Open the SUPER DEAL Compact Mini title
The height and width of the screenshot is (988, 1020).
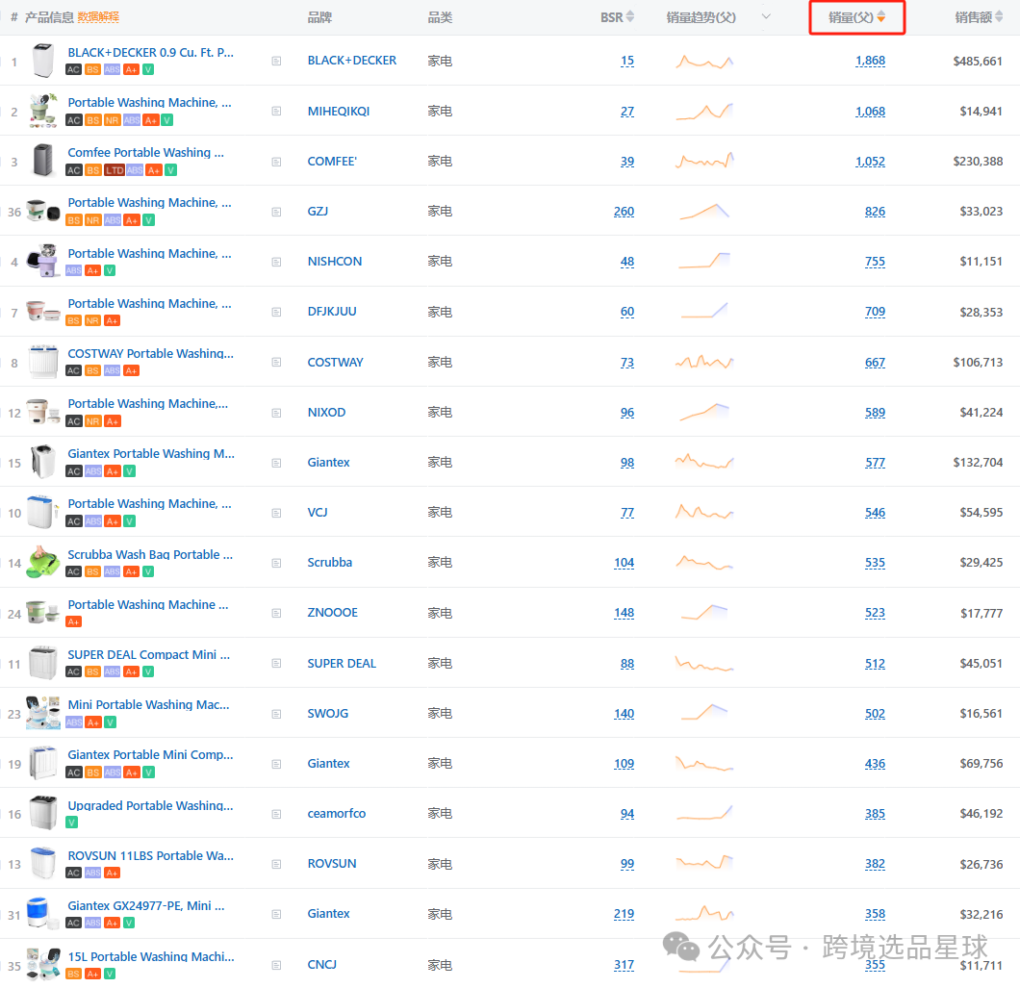[149, 655]
